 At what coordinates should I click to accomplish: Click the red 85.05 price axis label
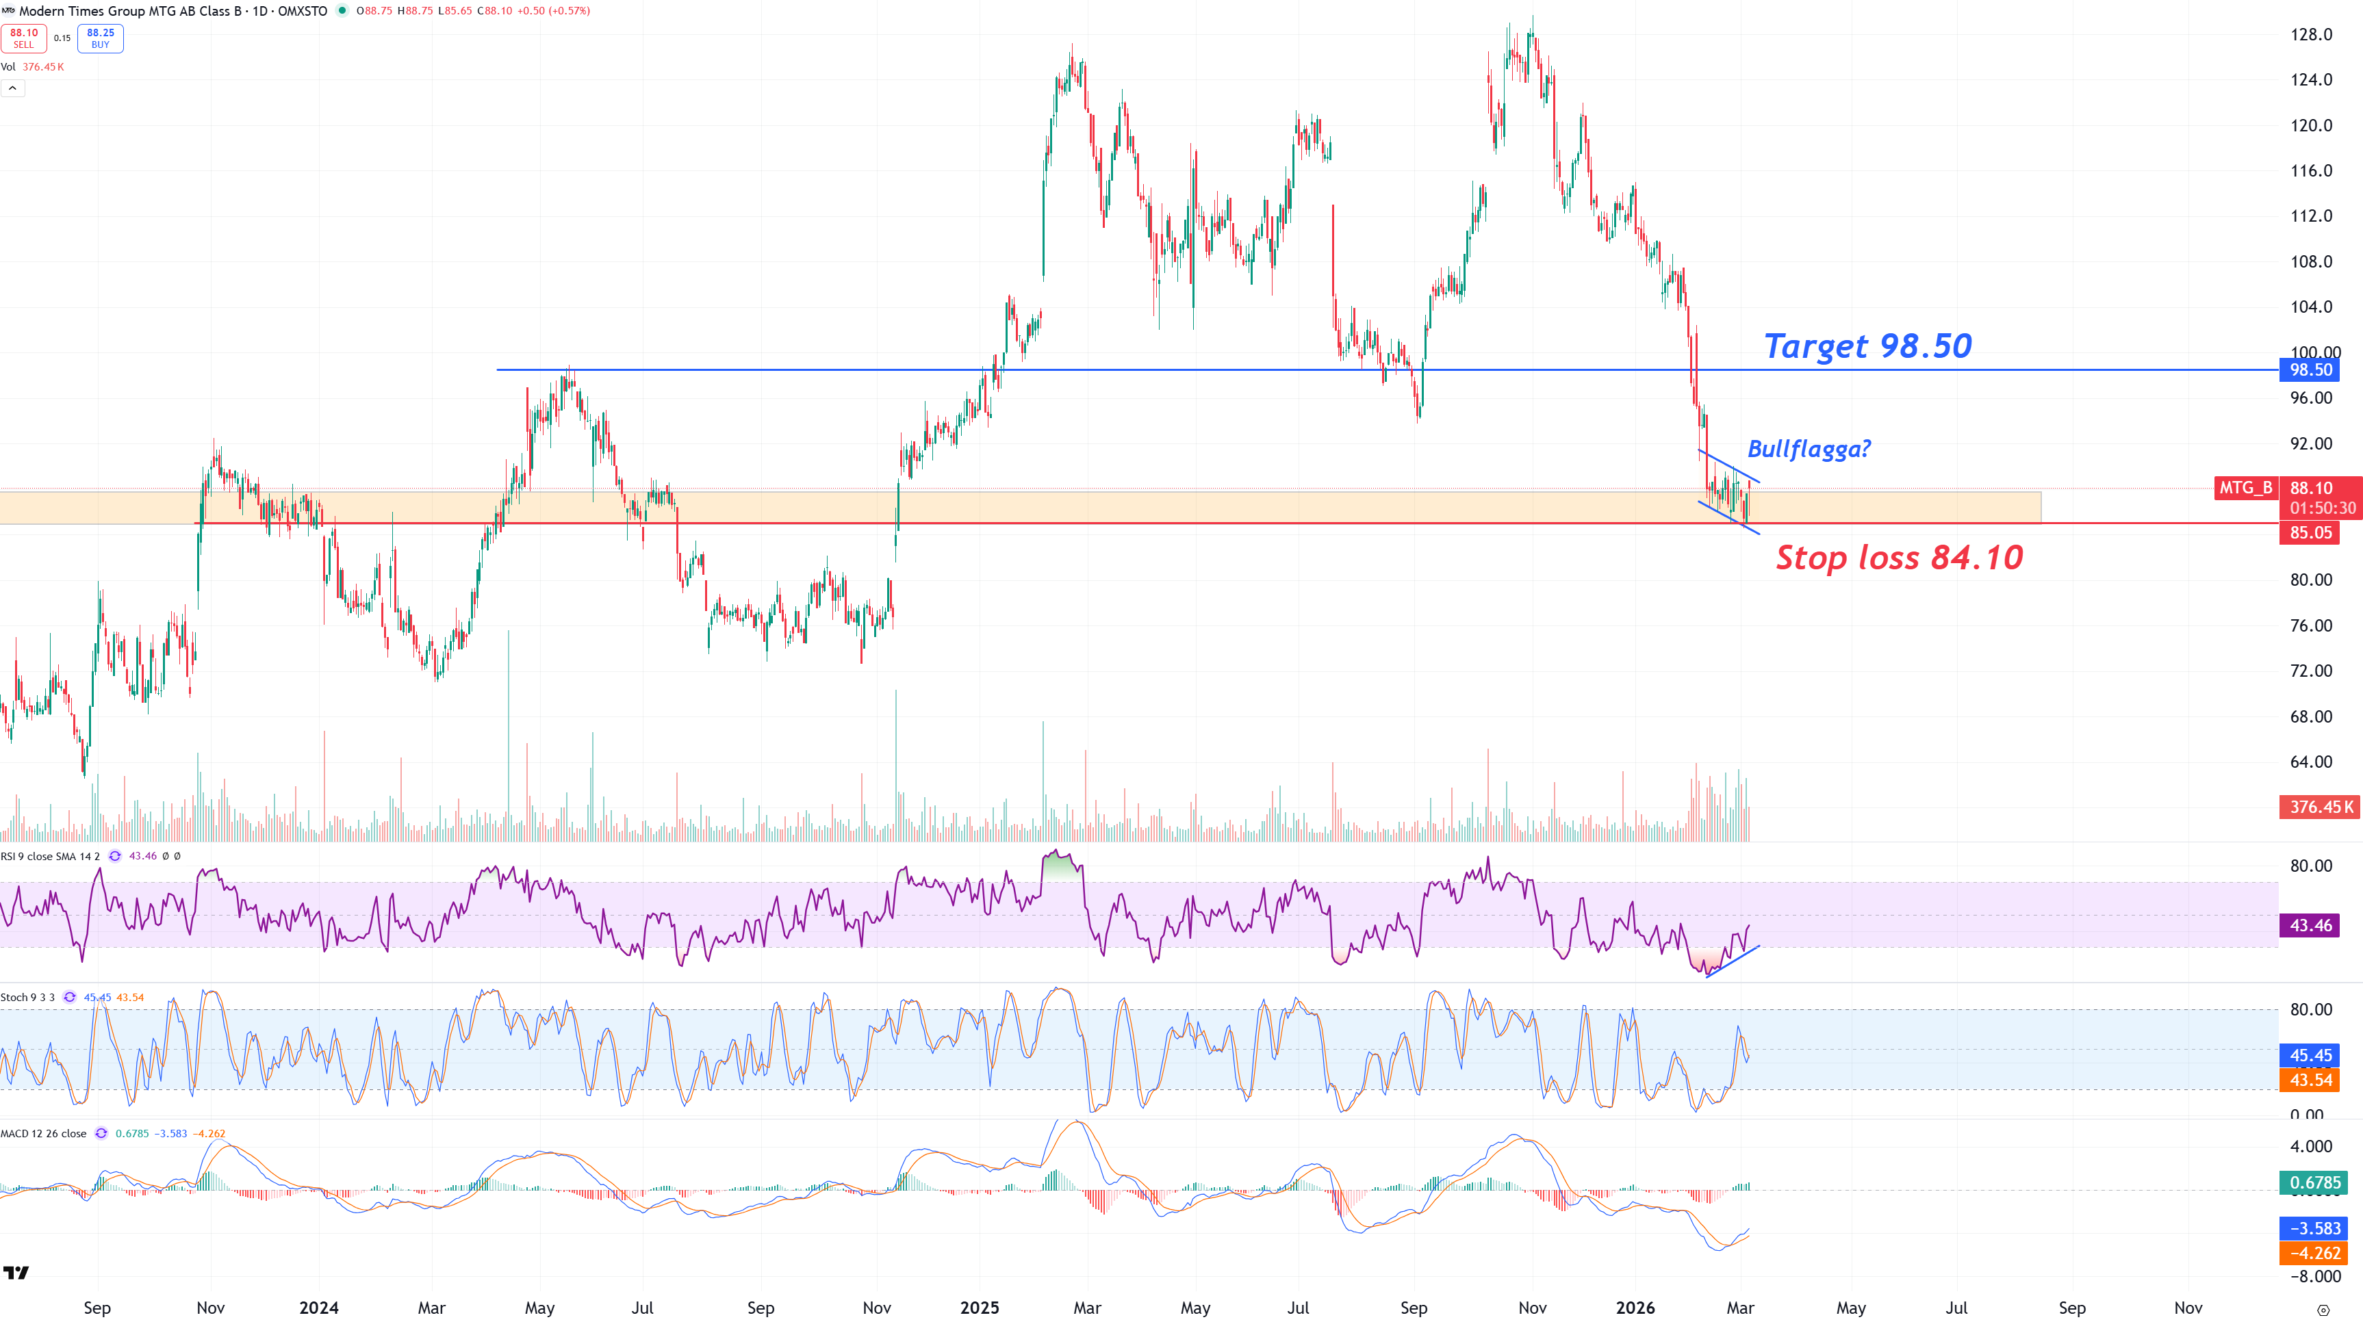(2309, 532)
